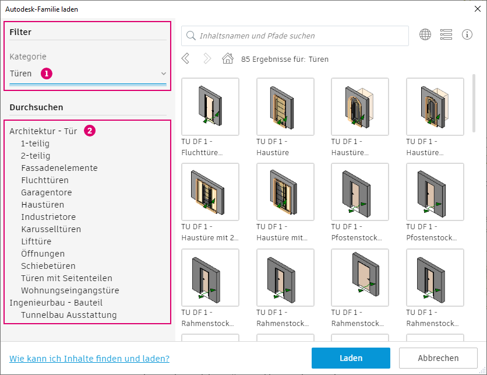
Task: Select the TU DF 1 - Fluchttüre thumbnail
Action: coord(210,107)
